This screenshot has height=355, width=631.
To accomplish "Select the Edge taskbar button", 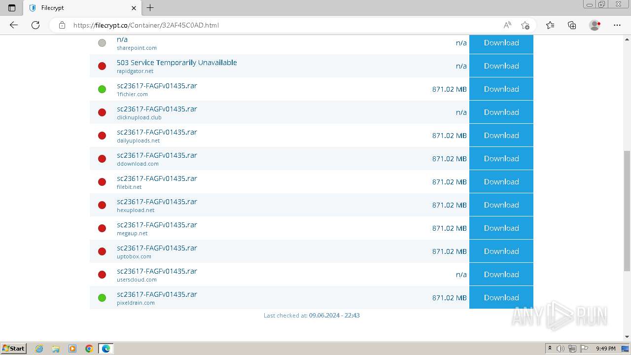I will click(106, 349).
